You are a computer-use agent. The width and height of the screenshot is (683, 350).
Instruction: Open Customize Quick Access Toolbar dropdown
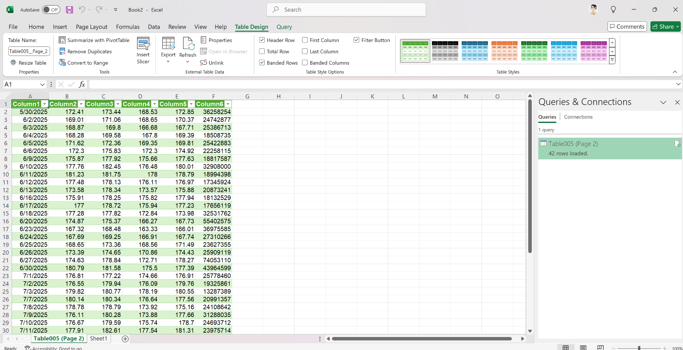pyautogui.click(x=116, y=10)
